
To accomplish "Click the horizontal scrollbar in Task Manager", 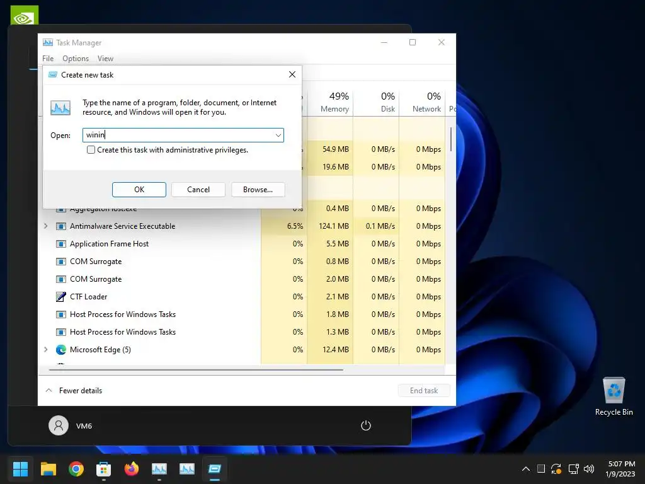I will point(196,369).
